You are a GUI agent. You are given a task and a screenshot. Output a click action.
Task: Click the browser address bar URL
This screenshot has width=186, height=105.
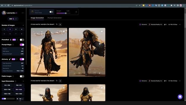23,5
